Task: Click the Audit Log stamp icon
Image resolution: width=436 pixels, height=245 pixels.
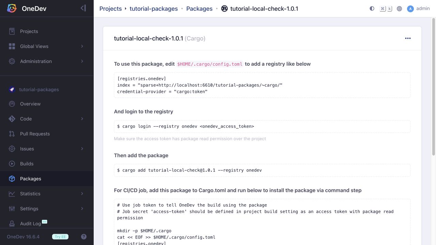Action: point(12,224)
